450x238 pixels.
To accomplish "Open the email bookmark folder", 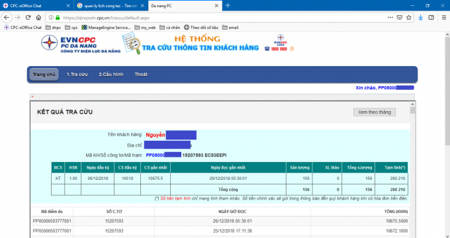I will (x=230, y=28).
